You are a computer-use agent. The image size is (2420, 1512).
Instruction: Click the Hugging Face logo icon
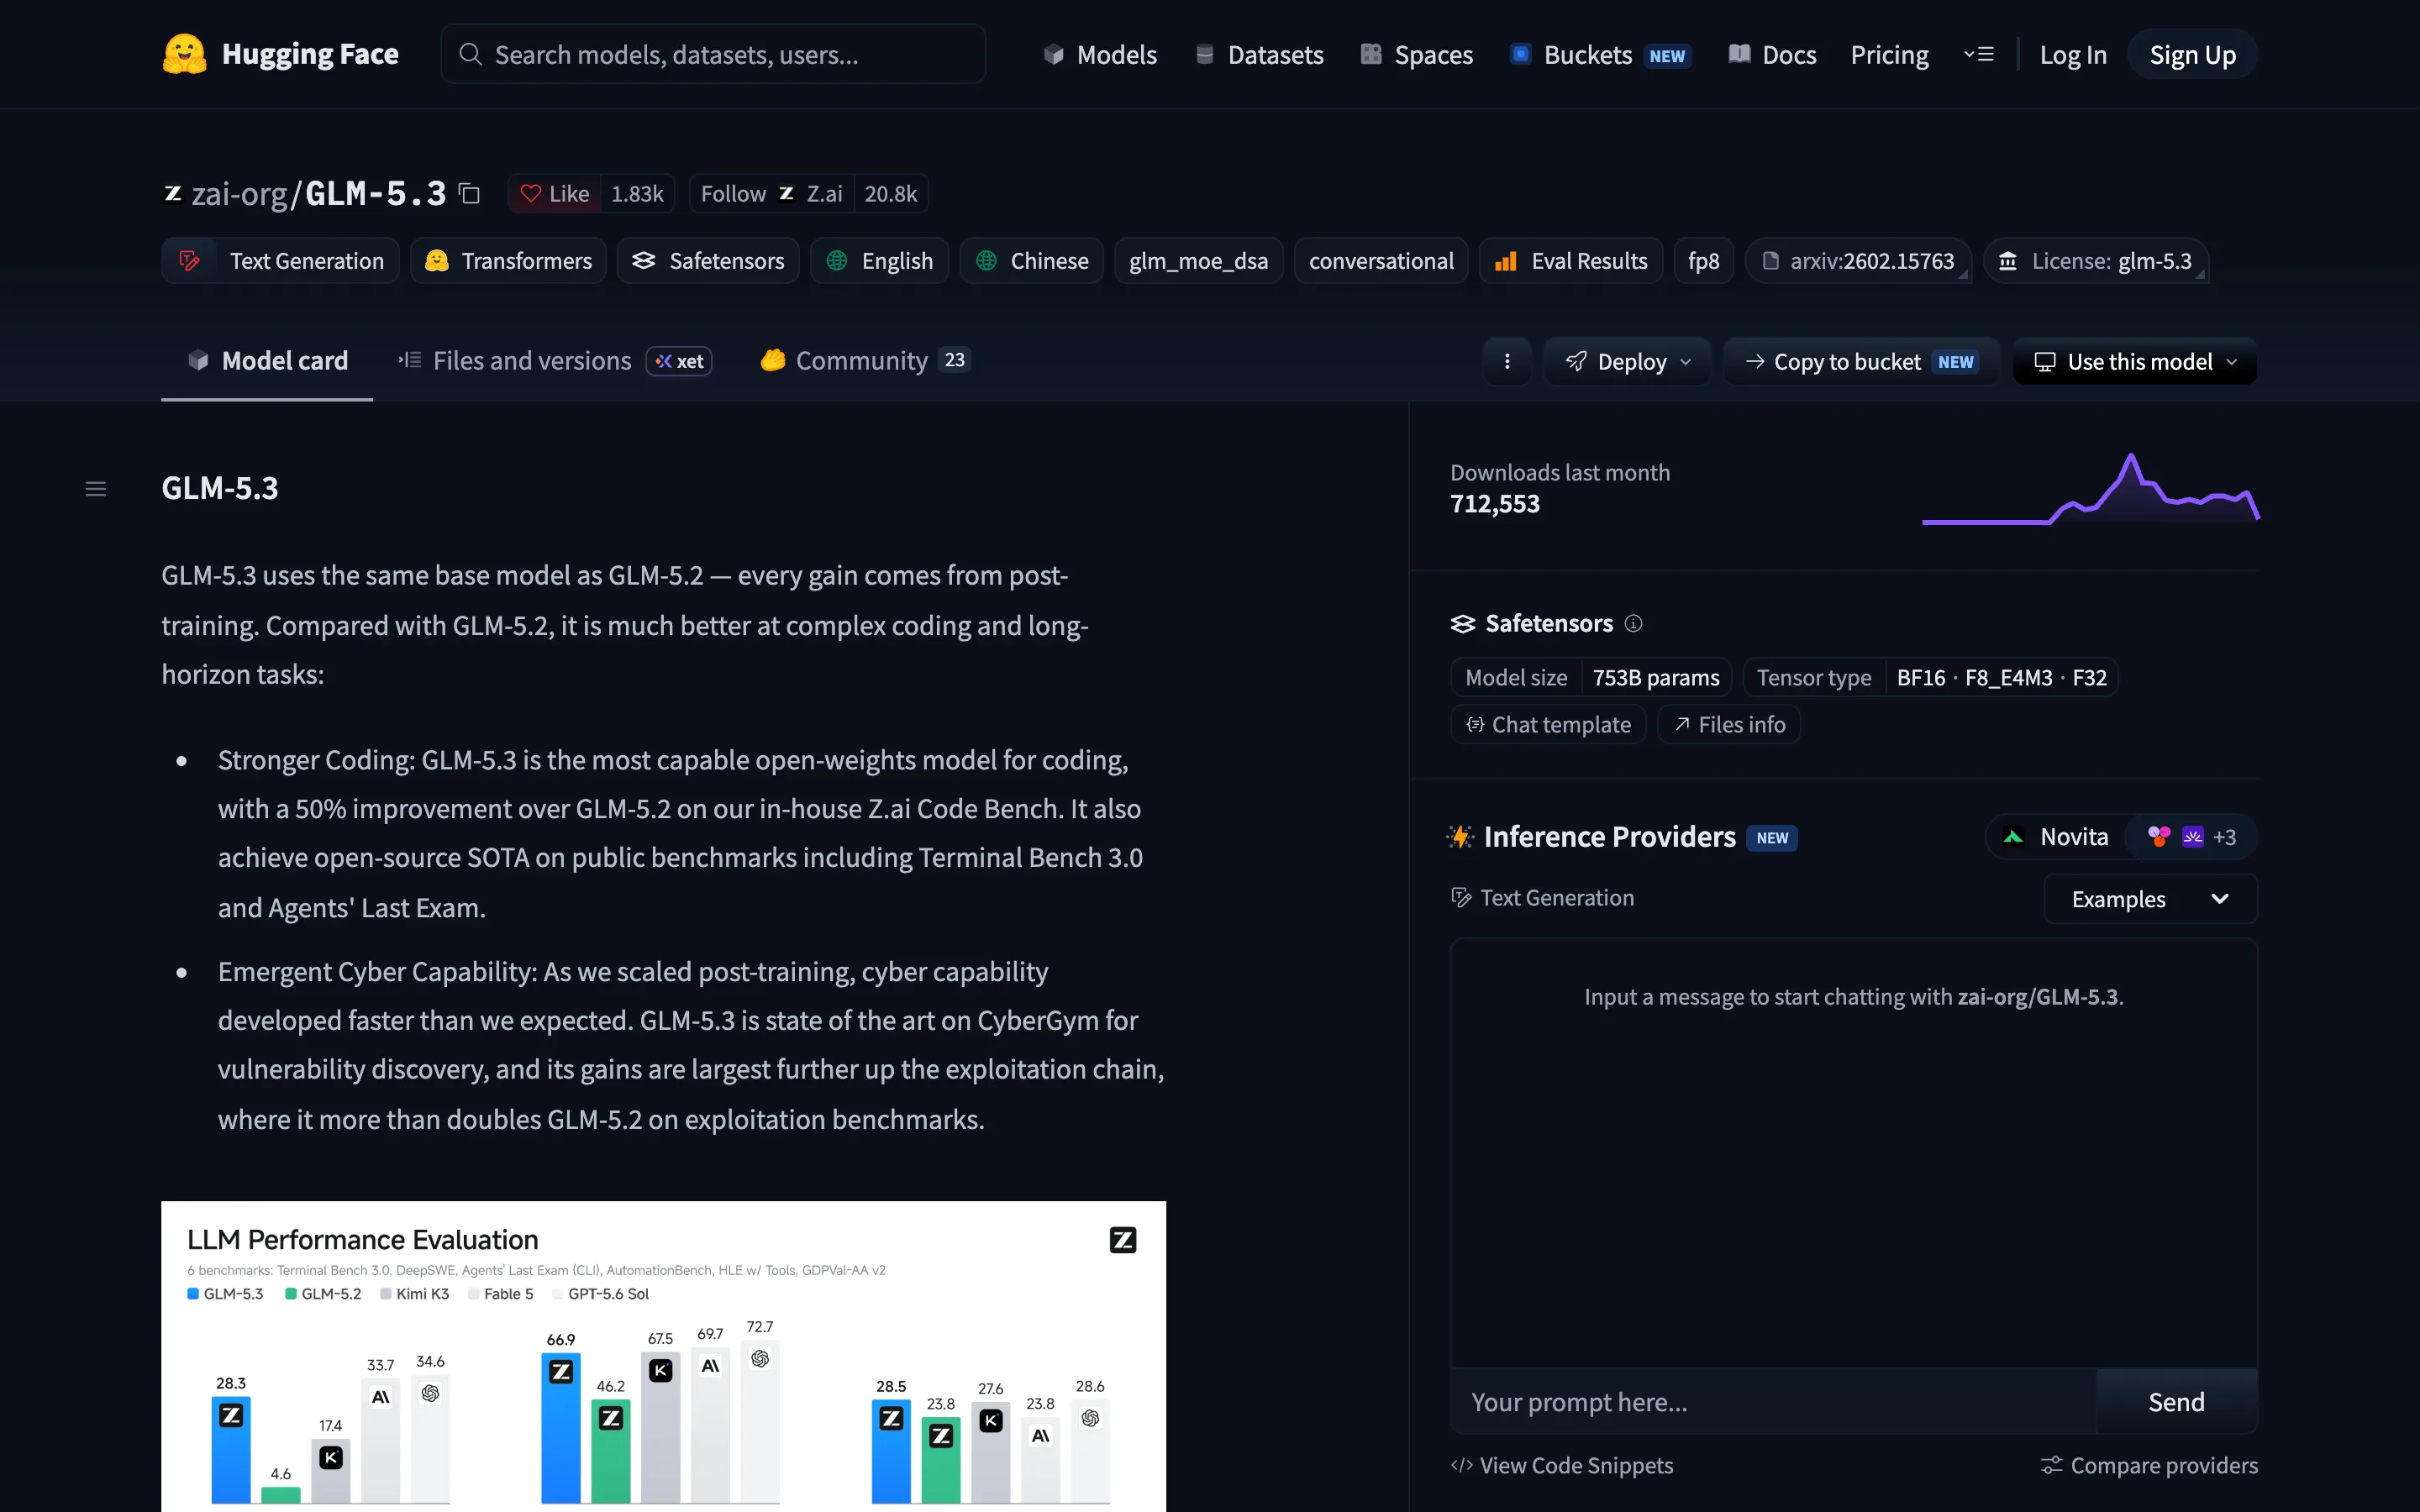(x=184, y=54)
